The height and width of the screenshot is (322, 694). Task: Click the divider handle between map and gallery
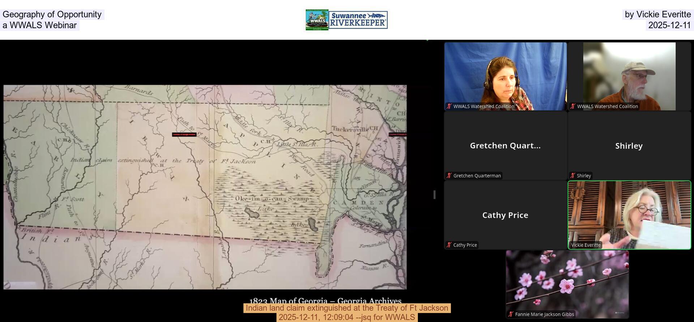pyautogui.click(x=434, y=194)
